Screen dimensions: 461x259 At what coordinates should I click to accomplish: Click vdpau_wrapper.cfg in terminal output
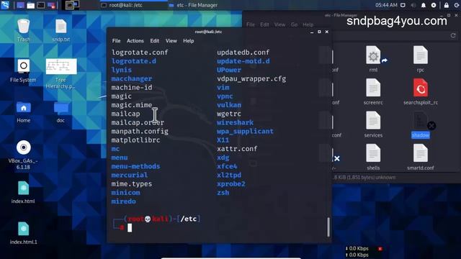pos(251,78)
